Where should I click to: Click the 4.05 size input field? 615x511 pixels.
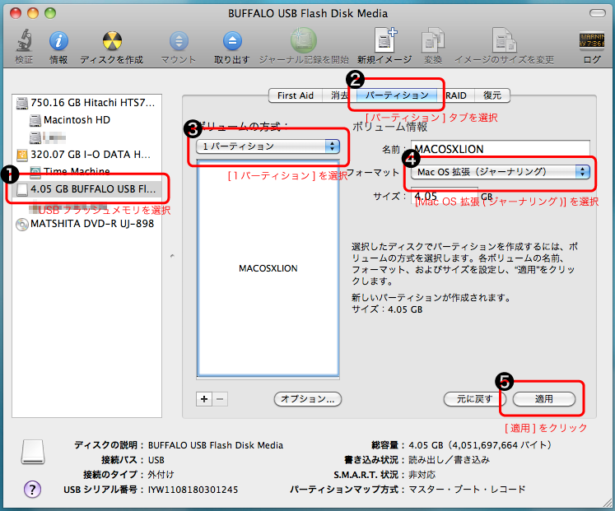pos(445,196)
